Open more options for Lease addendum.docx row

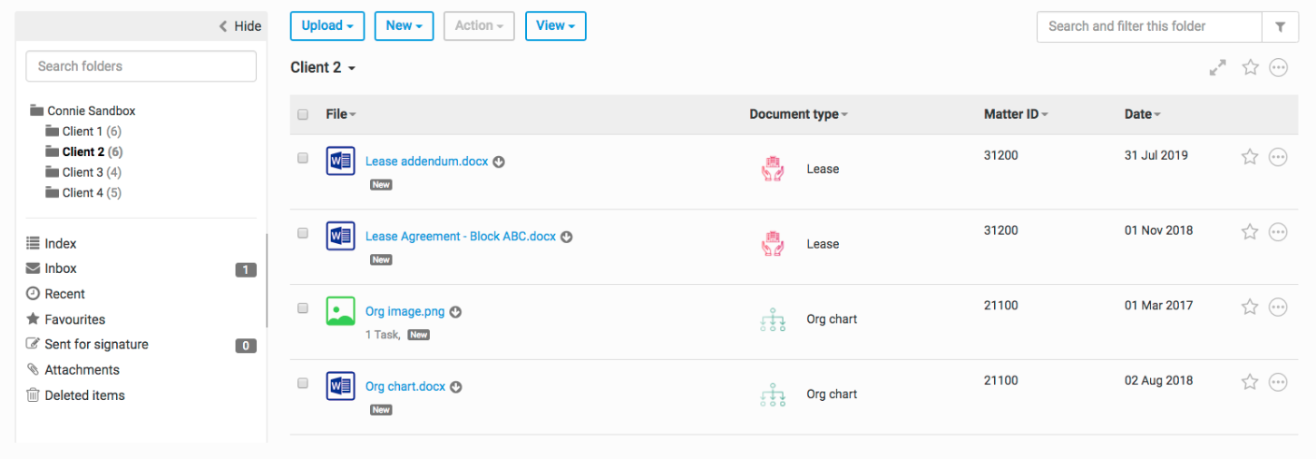pyautogui.click(x=1278, y=157)
